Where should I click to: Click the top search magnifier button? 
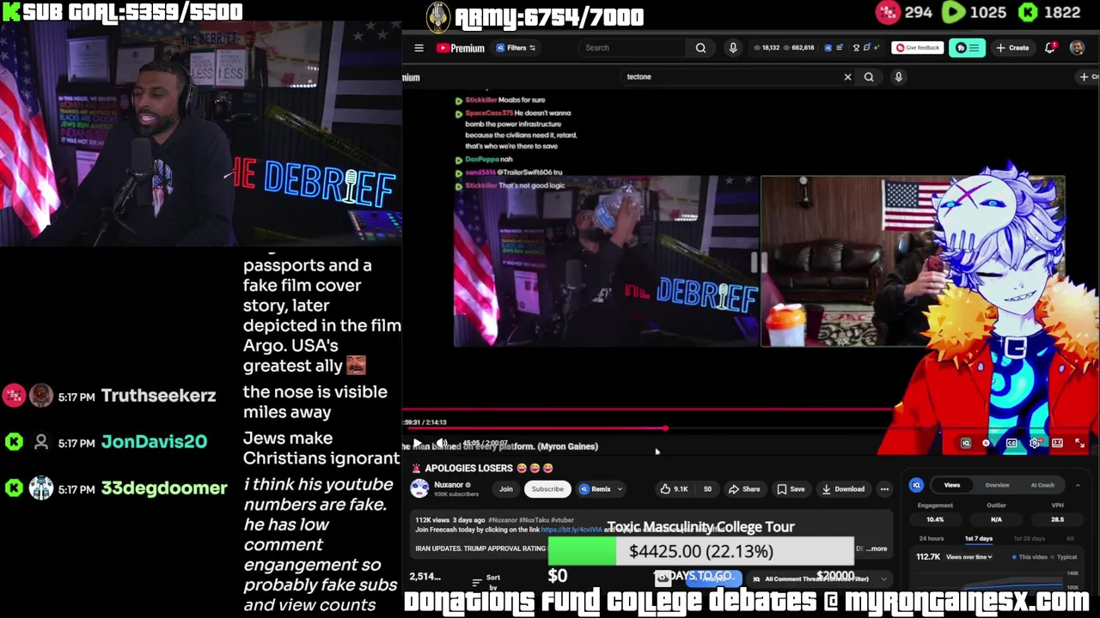tap(700, 48)
